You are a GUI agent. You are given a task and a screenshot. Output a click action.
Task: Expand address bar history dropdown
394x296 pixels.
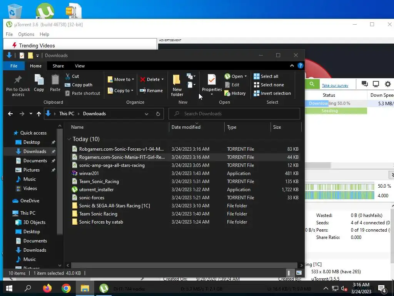point(147,114)
